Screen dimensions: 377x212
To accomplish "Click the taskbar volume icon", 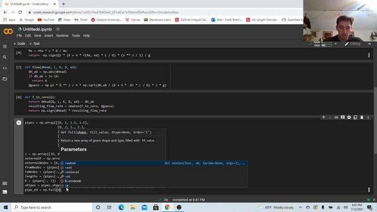I will [x=346, y=207].
